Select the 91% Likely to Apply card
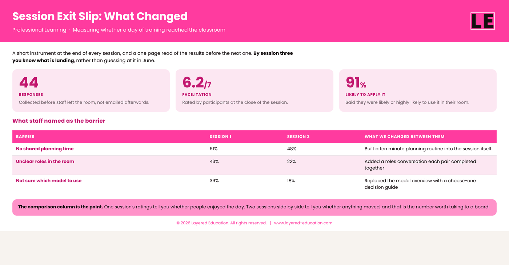 click(418, 90)
